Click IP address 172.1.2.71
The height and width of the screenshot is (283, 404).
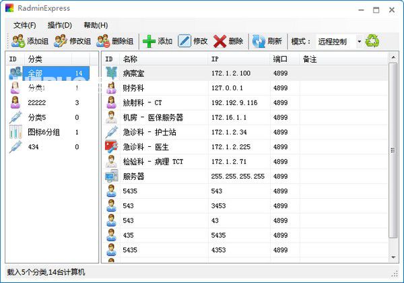(229, 162)
